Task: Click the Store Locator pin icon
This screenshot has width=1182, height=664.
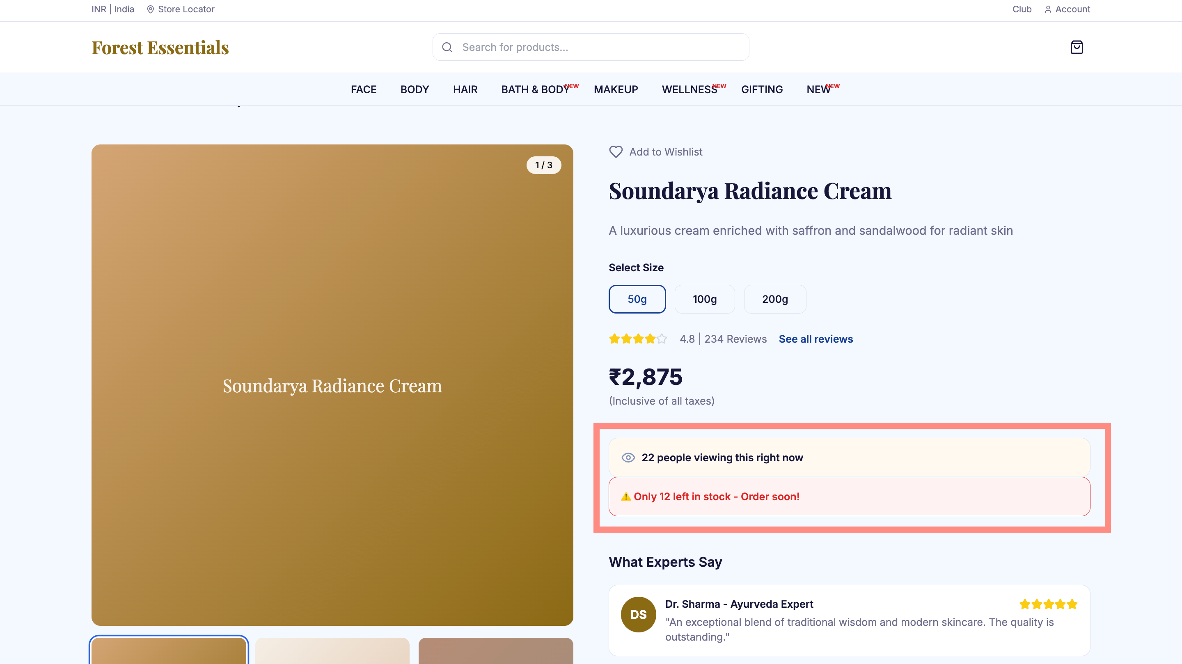Action: click(150, 9)
